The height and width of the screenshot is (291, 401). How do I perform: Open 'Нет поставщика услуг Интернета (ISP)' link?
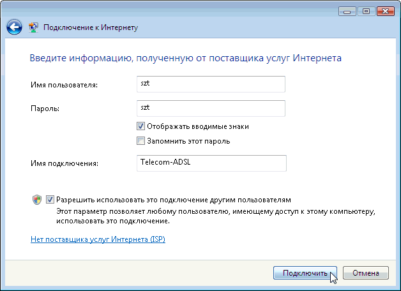[x=98, y=239]
